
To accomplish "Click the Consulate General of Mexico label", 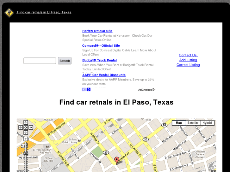I will [x=200, y=154].
